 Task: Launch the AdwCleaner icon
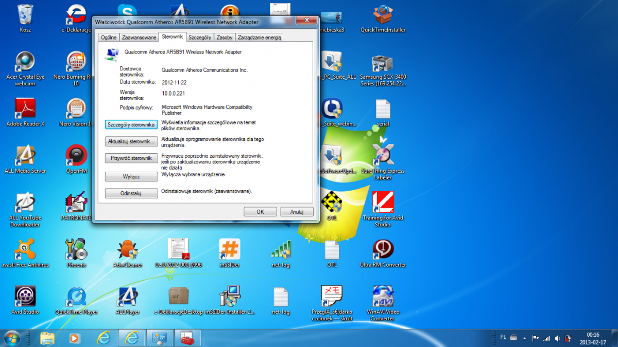[127, 252]
